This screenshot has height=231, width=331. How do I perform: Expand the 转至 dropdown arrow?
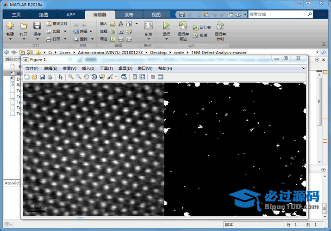click(91, 31)
